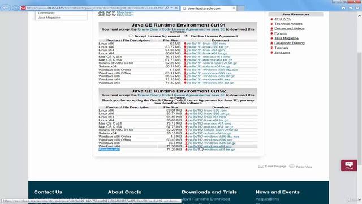Download jre-8u192-windows-x64.exe
Viewport: 362px width, 204px height.
coord(210,146)
